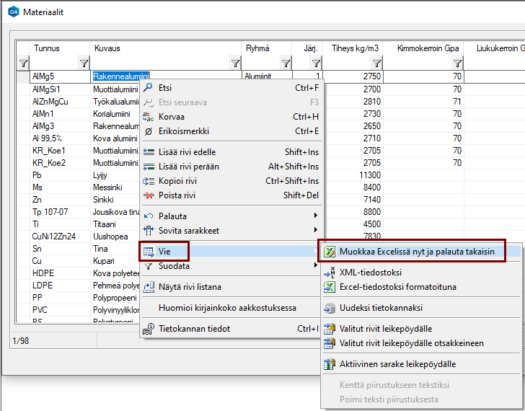
Task: Open the Tiheys kg/m3 column filter
Action: [x=376, y=63]
